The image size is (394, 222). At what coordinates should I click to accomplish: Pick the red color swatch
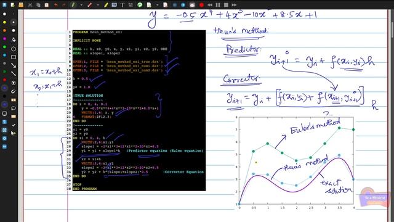pos(4,80)
